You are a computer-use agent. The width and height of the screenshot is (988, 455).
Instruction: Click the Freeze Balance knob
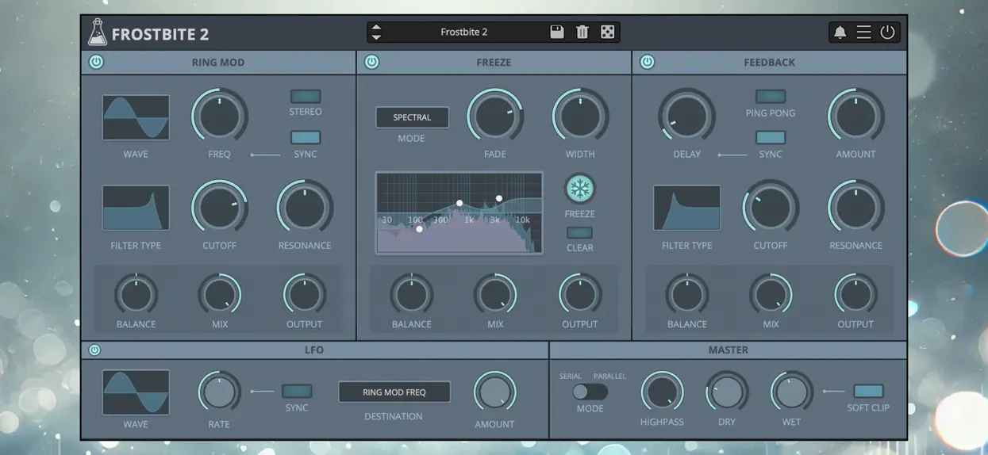(x=411, y=295)
